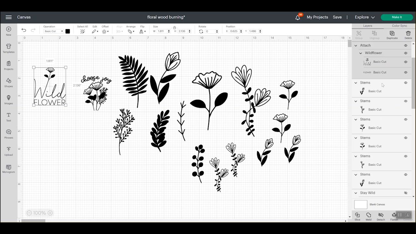416x234 pixels.
Task: Toggle the size aspect lock icon
Action: 175,28
